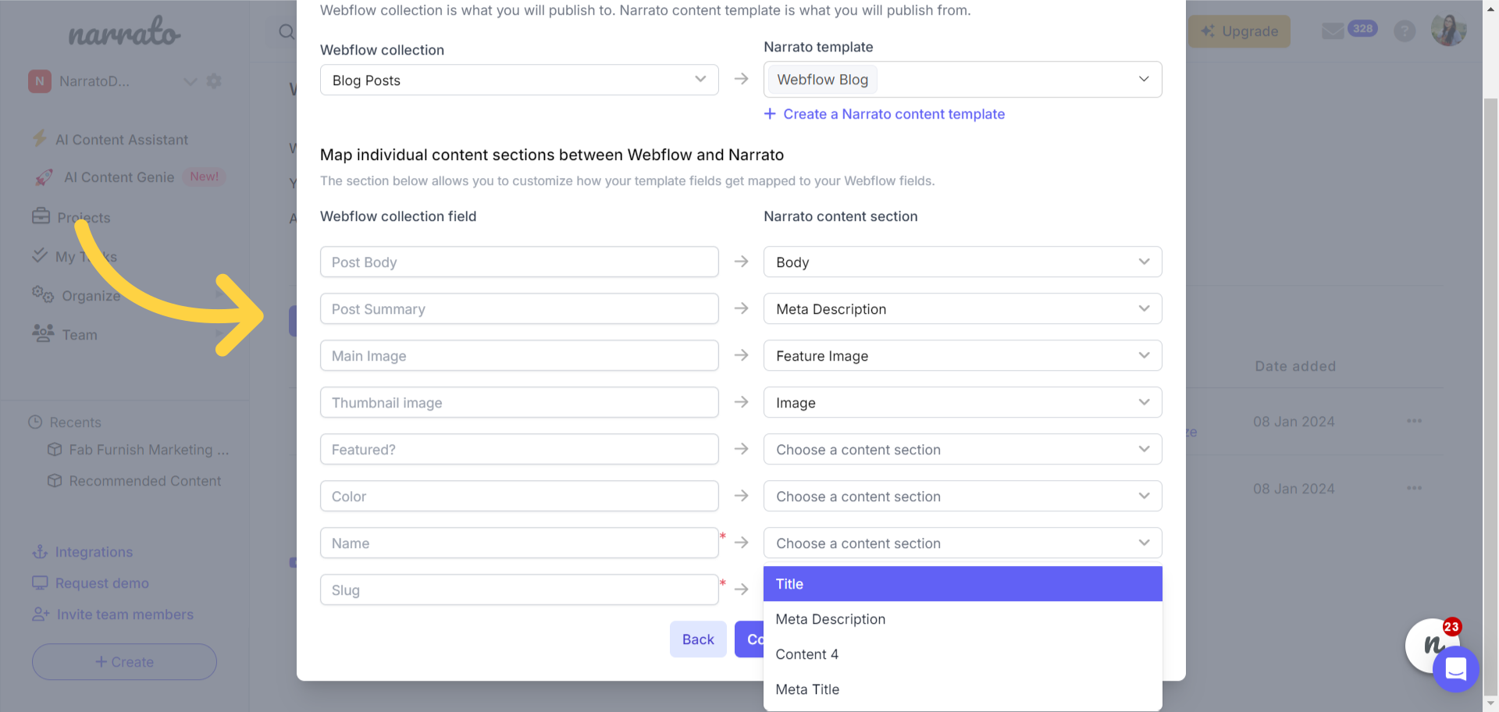
Task: Click the scrollbar down arrow
Action: click(1490, 703)
